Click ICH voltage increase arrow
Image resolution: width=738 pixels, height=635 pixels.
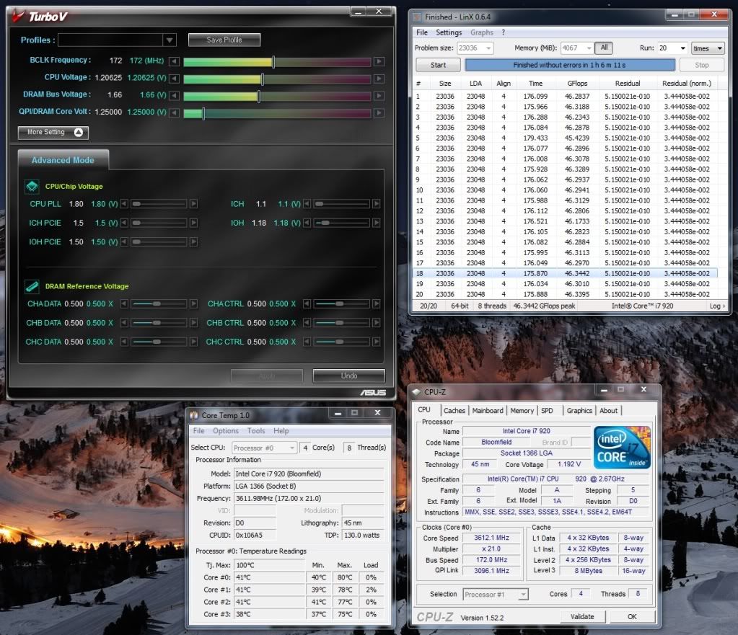(x=376, y=204)
